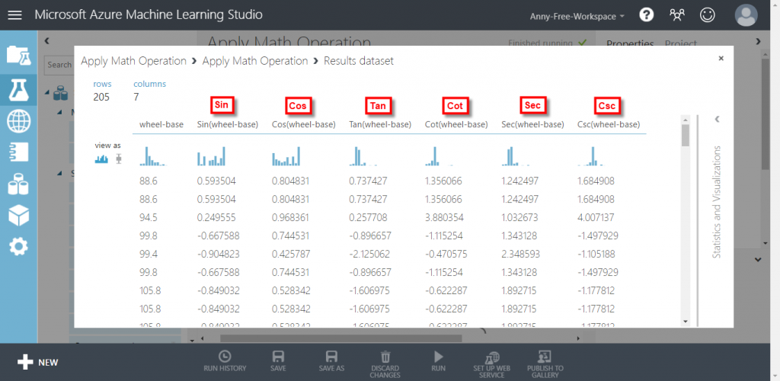Click the chevron below the Properties pane
The width and height of the screenshot is (780, 381).
758,259
